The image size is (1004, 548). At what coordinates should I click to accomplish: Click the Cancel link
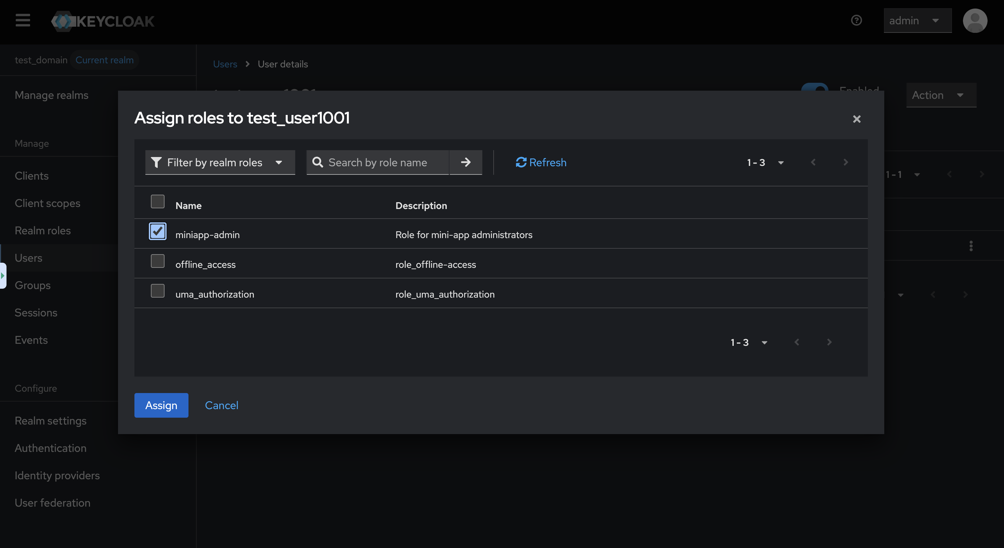pyautogui.click(x=221, y=405)
